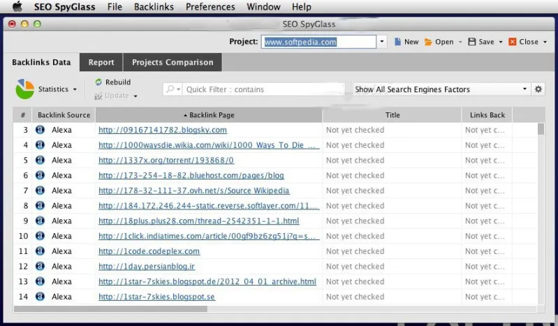Click the Alexa icon in row 10

(x=41, y=236)
